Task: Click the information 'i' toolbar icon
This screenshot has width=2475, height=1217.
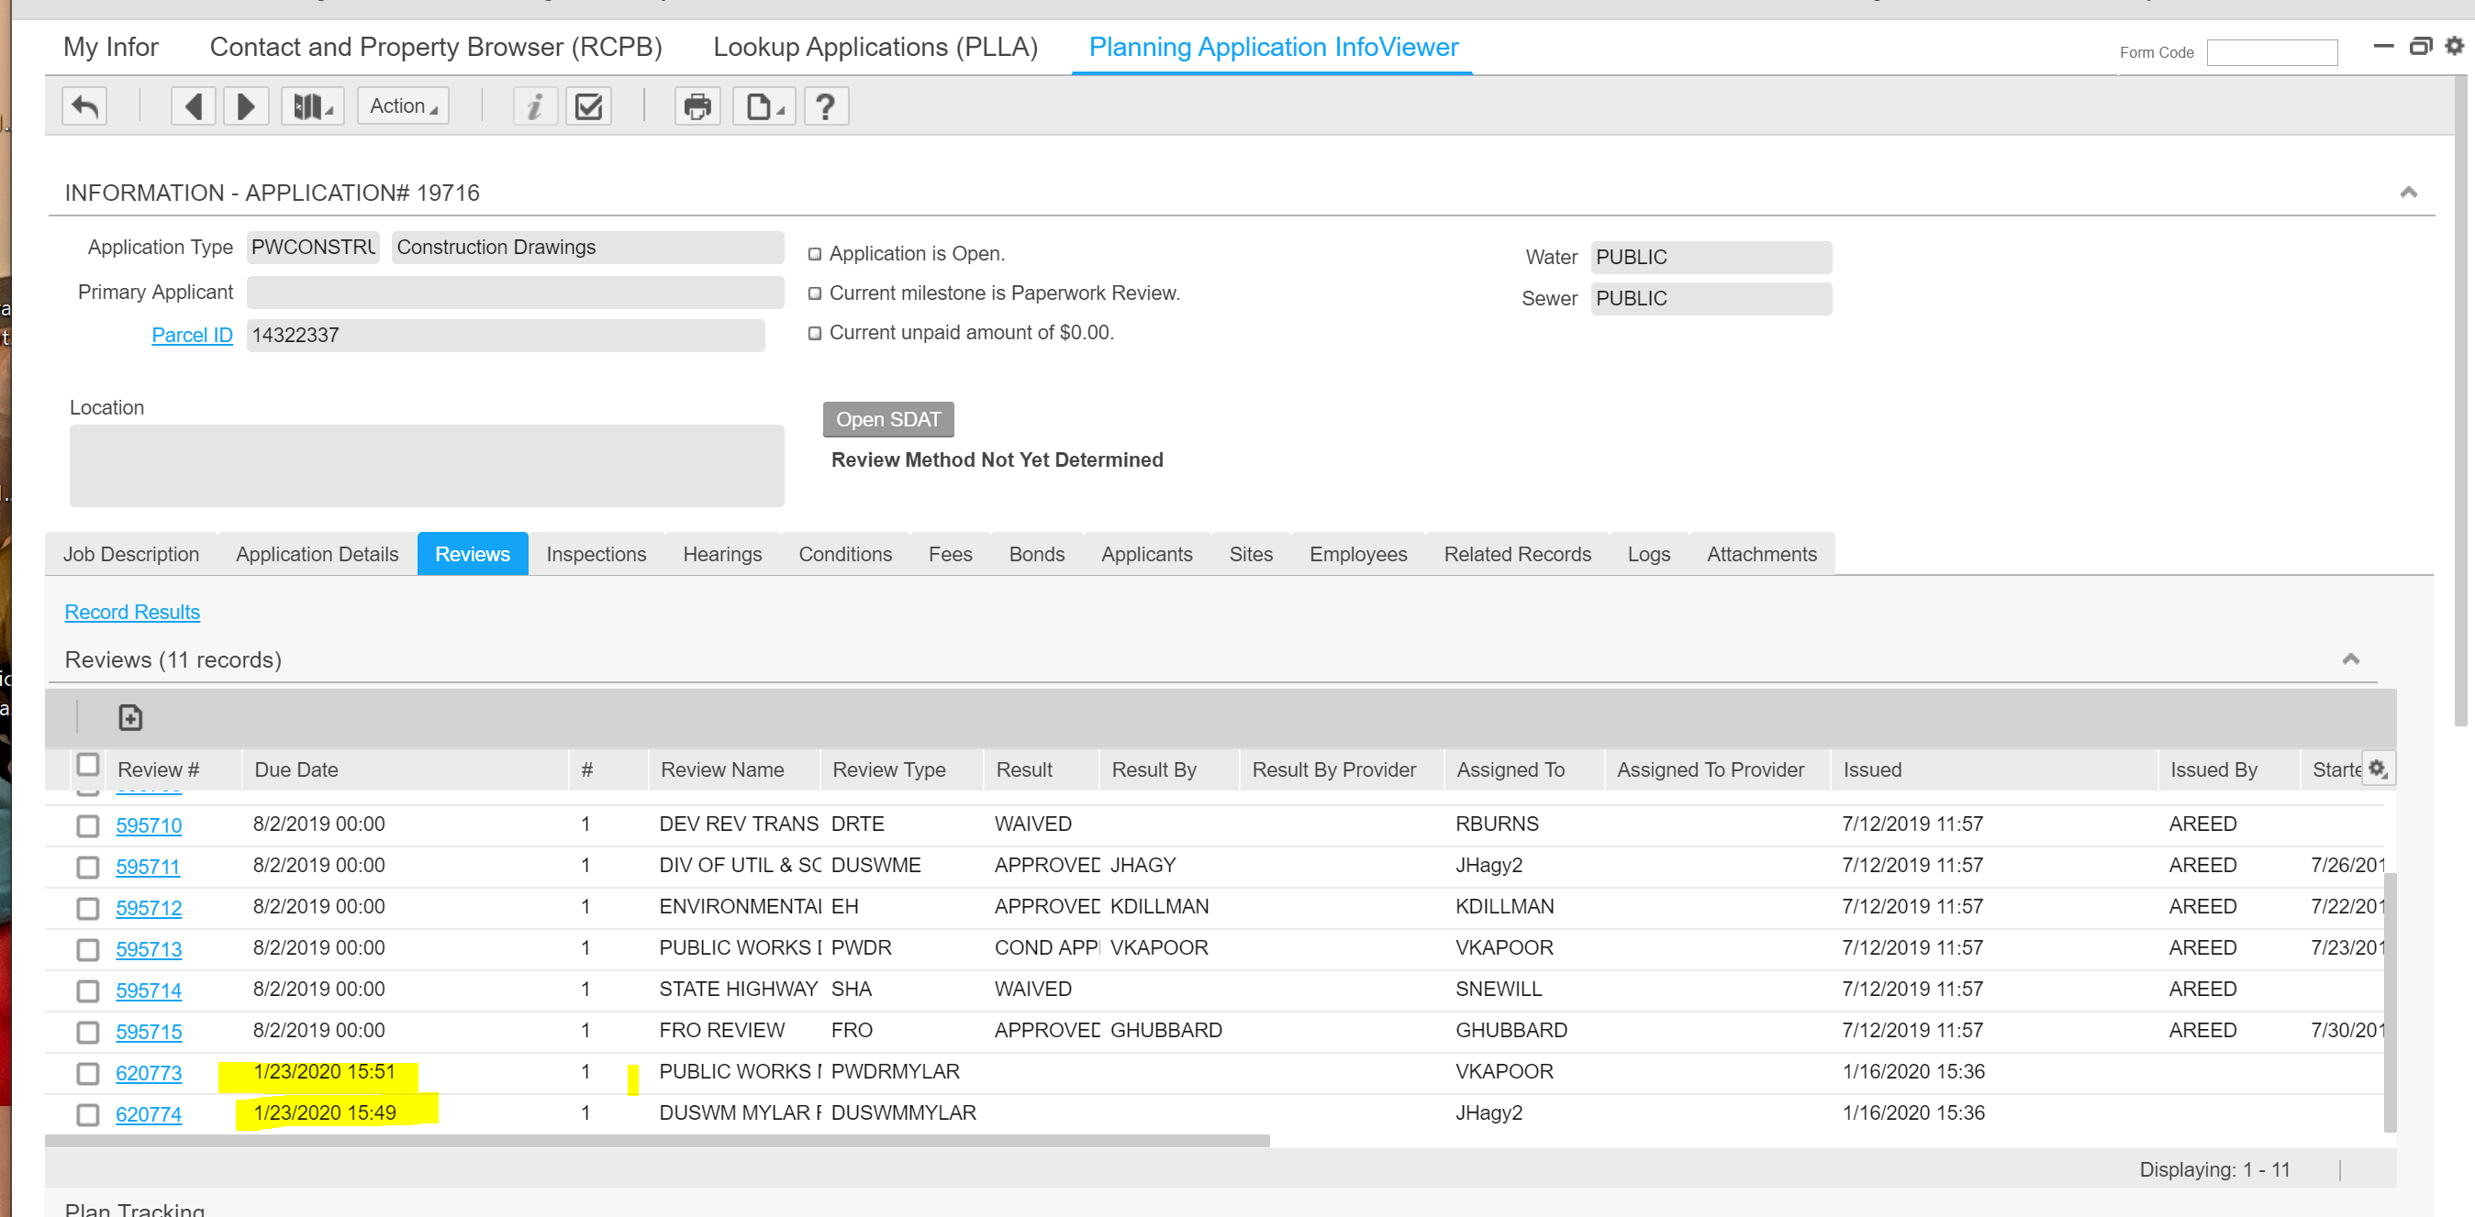Action: (x=534, y=105)
